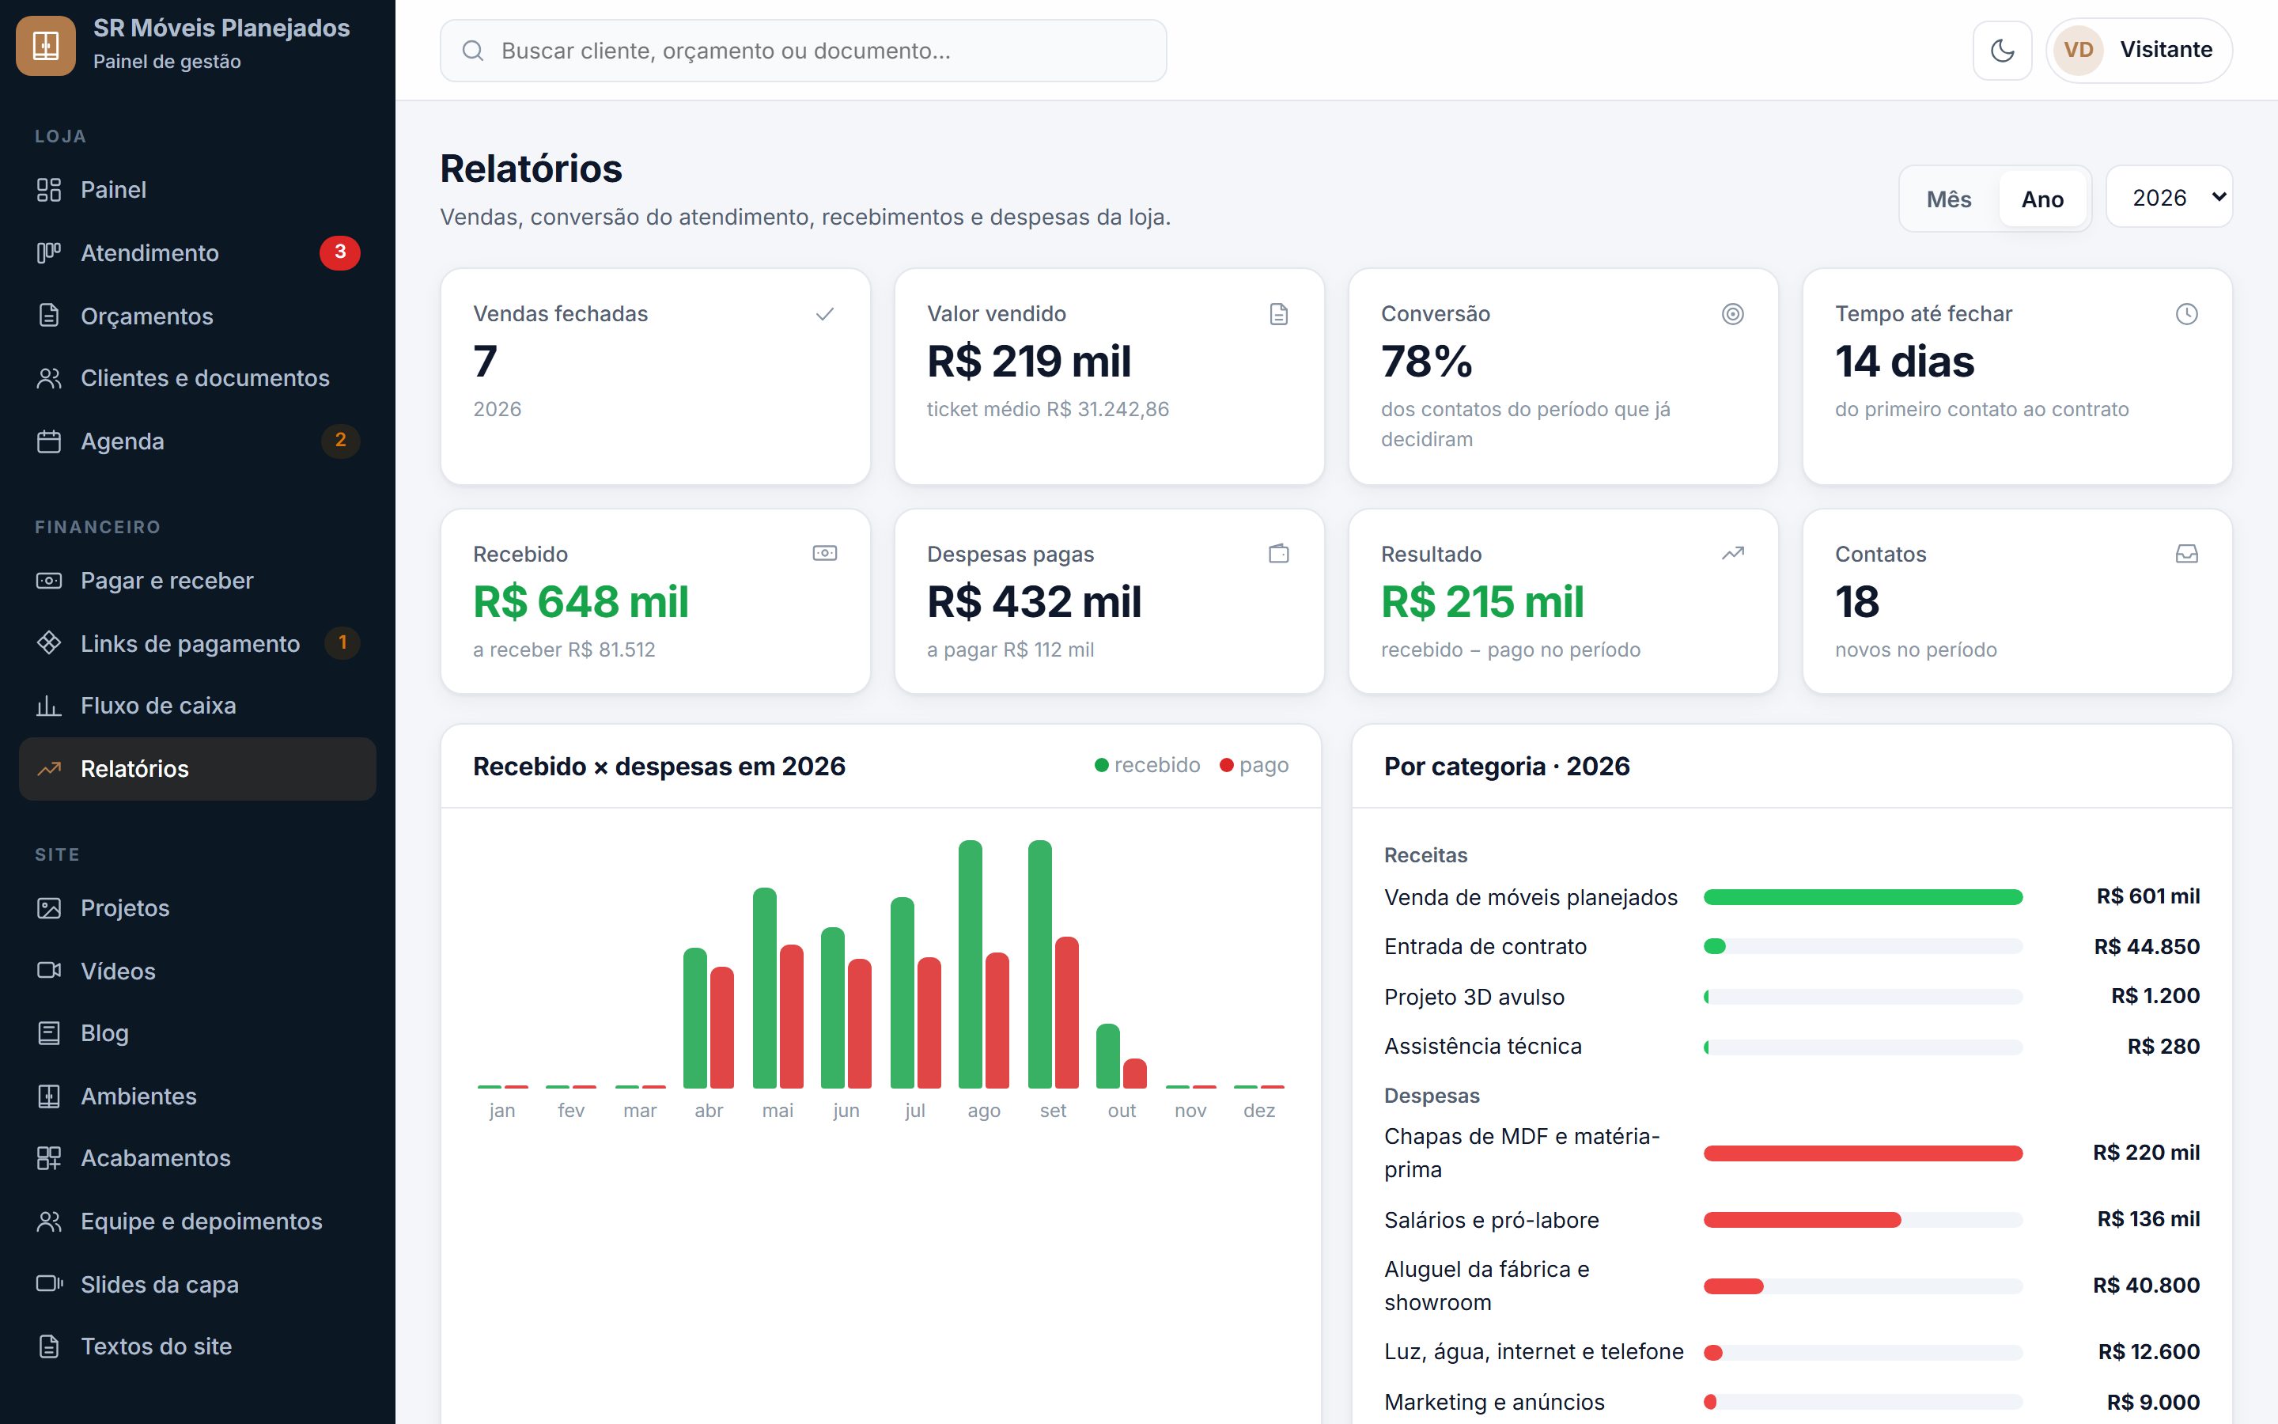Toggle dark mode moon icon
The width and height of the screenshot is (2278, 1424).
click(x=2002, y=50)
